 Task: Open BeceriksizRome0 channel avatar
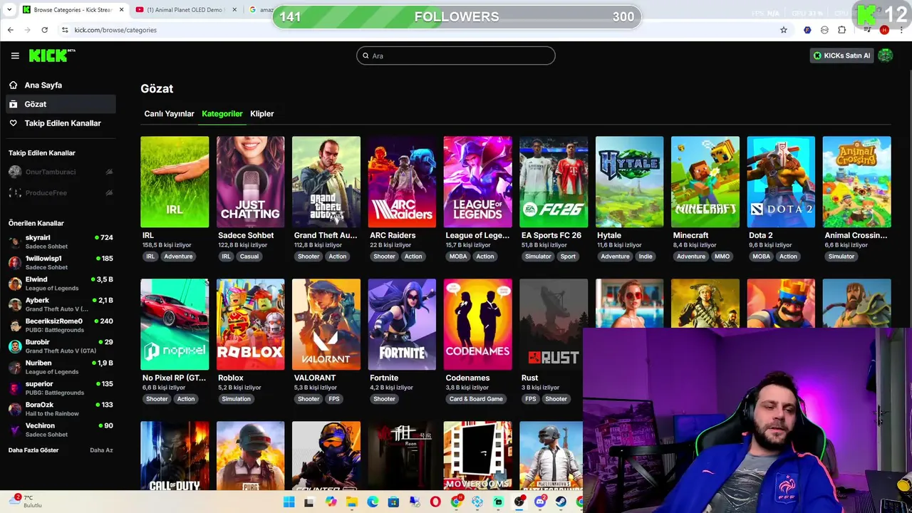15,326
